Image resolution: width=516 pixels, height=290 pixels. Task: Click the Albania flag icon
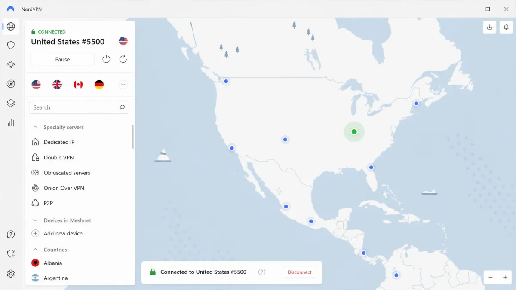35,263
